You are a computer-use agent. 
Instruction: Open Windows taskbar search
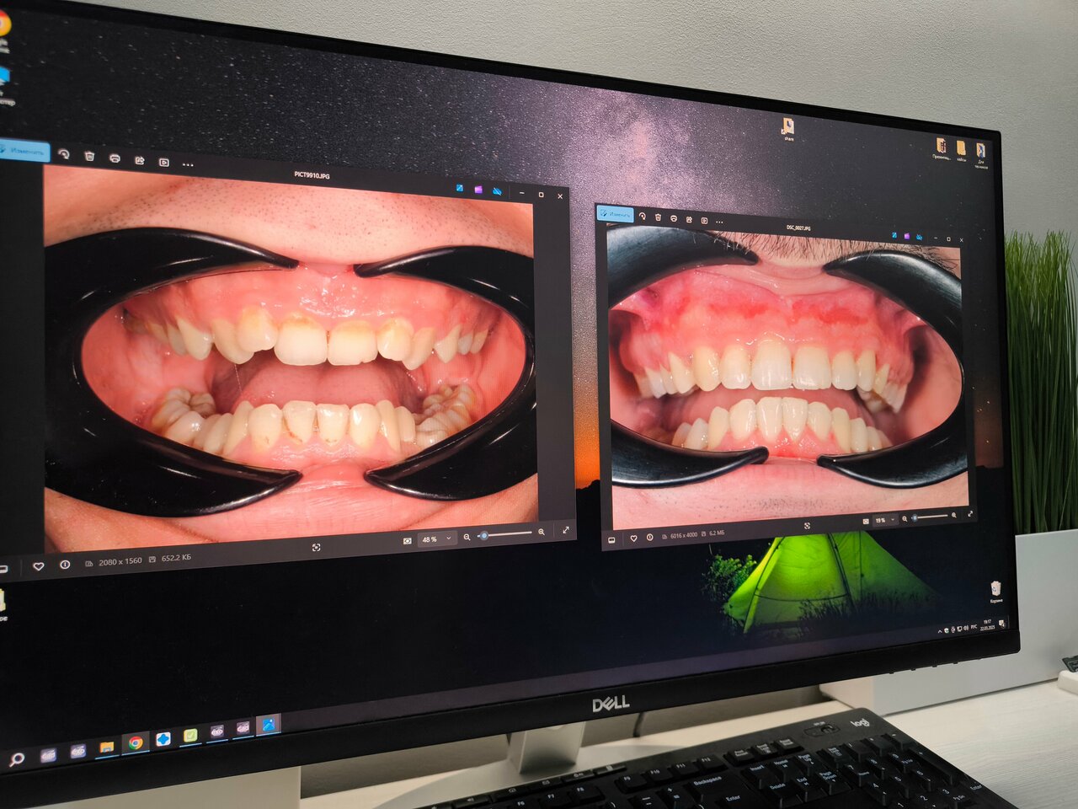[x=15, y=759]
